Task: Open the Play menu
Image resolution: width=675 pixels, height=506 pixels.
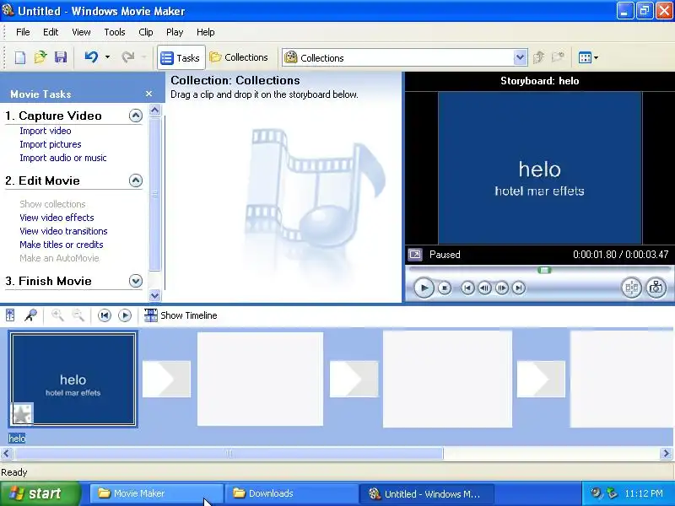Action: 175,32
